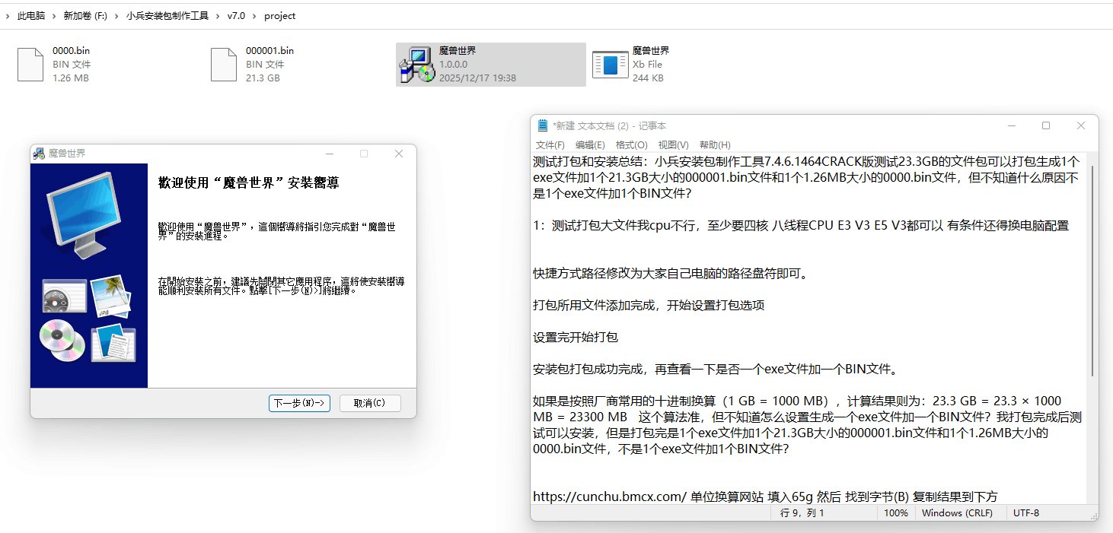Screen dimensions: 1113x533
Task: Open the 格式(O) menu in Notepad
Action: [x=631, y=144]
